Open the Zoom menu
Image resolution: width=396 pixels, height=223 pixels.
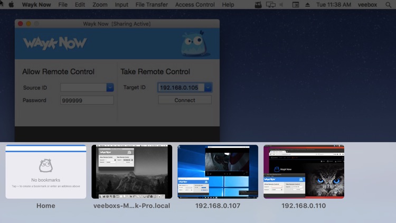pos(100,5)
